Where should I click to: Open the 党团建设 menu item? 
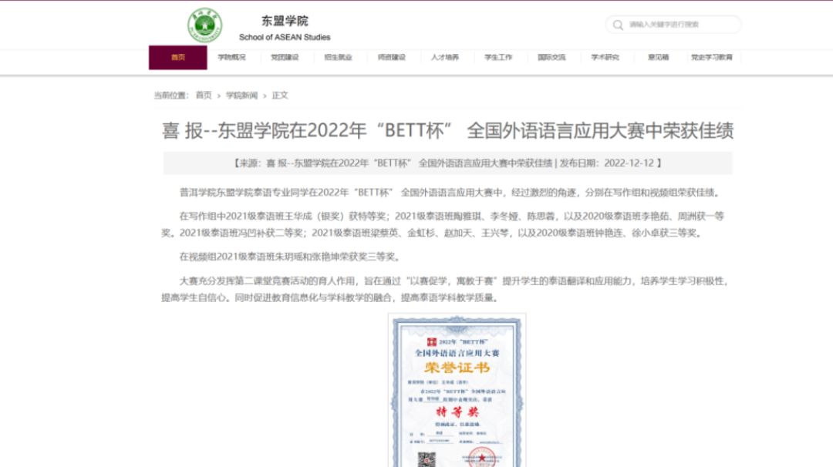(x=285, y=59)
